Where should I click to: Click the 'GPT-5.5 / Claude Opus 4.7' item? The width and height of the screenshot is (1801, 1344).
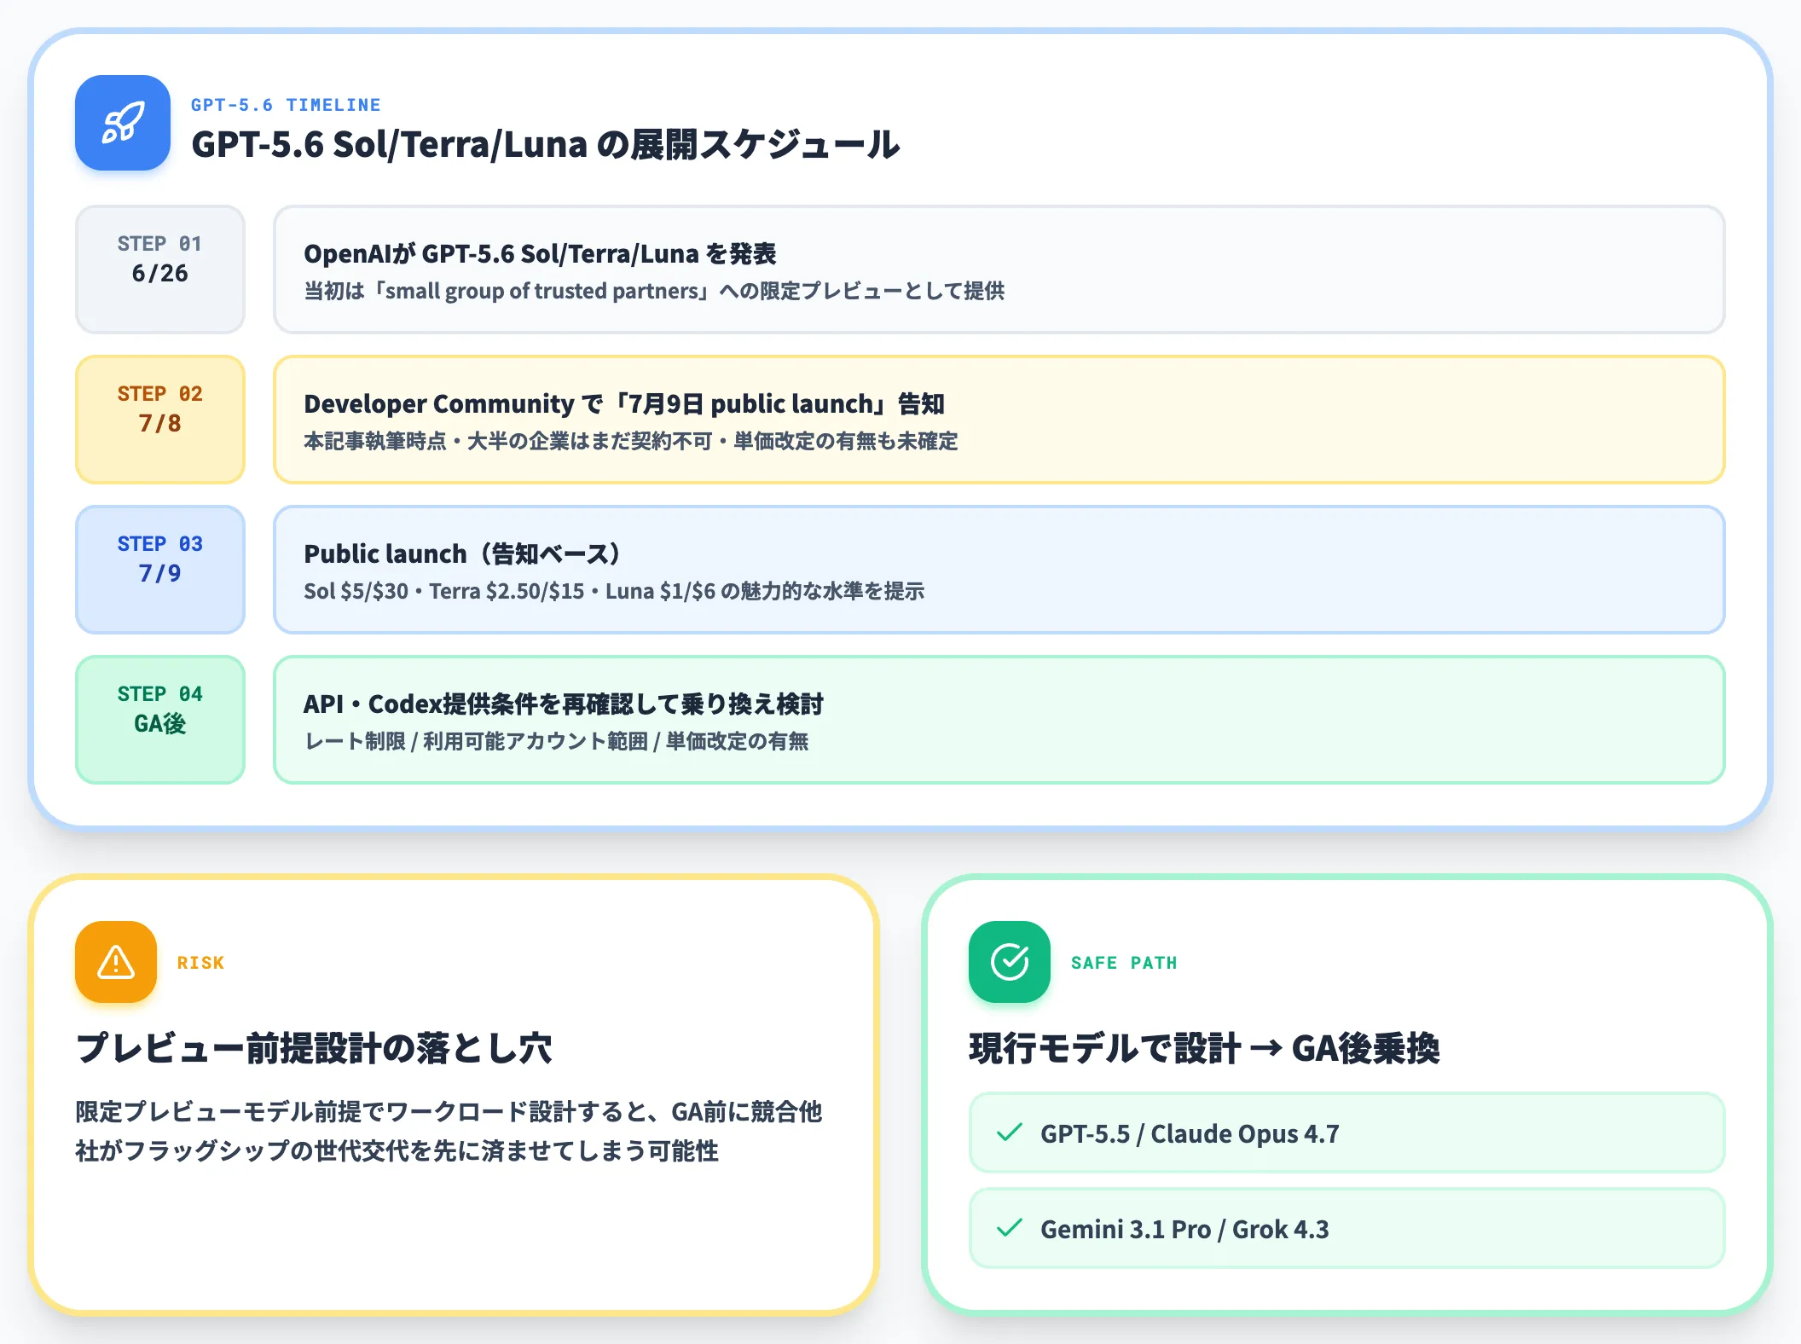tap(1347, 1133)
